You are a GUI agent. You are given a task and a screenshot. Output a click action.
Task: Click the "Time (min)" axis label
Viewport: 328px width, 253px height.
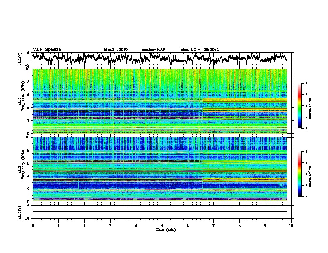(166, 229)
